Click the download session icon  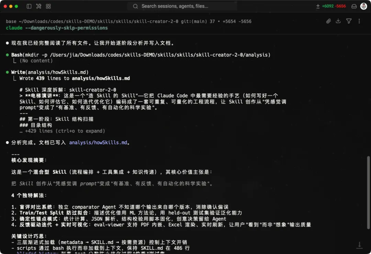coord(338,21)
